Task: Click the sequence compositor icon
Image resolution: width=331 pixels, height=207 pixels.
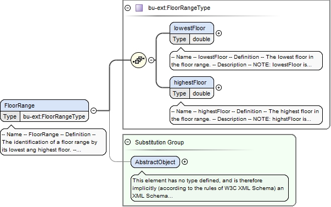Action: 138,60
